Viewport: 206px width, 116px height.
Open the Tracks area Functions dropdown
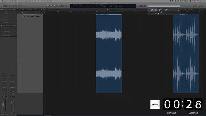(x=30, y=10)
